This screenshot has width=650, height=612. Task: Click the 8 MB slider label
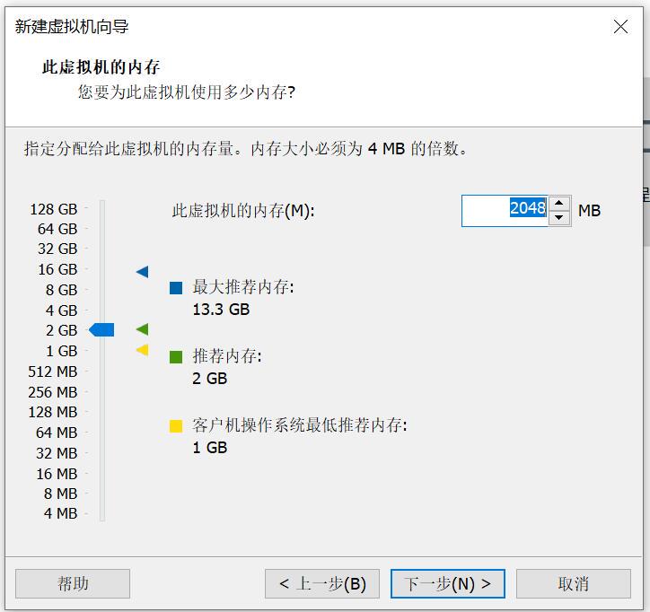tap(60, 494)
